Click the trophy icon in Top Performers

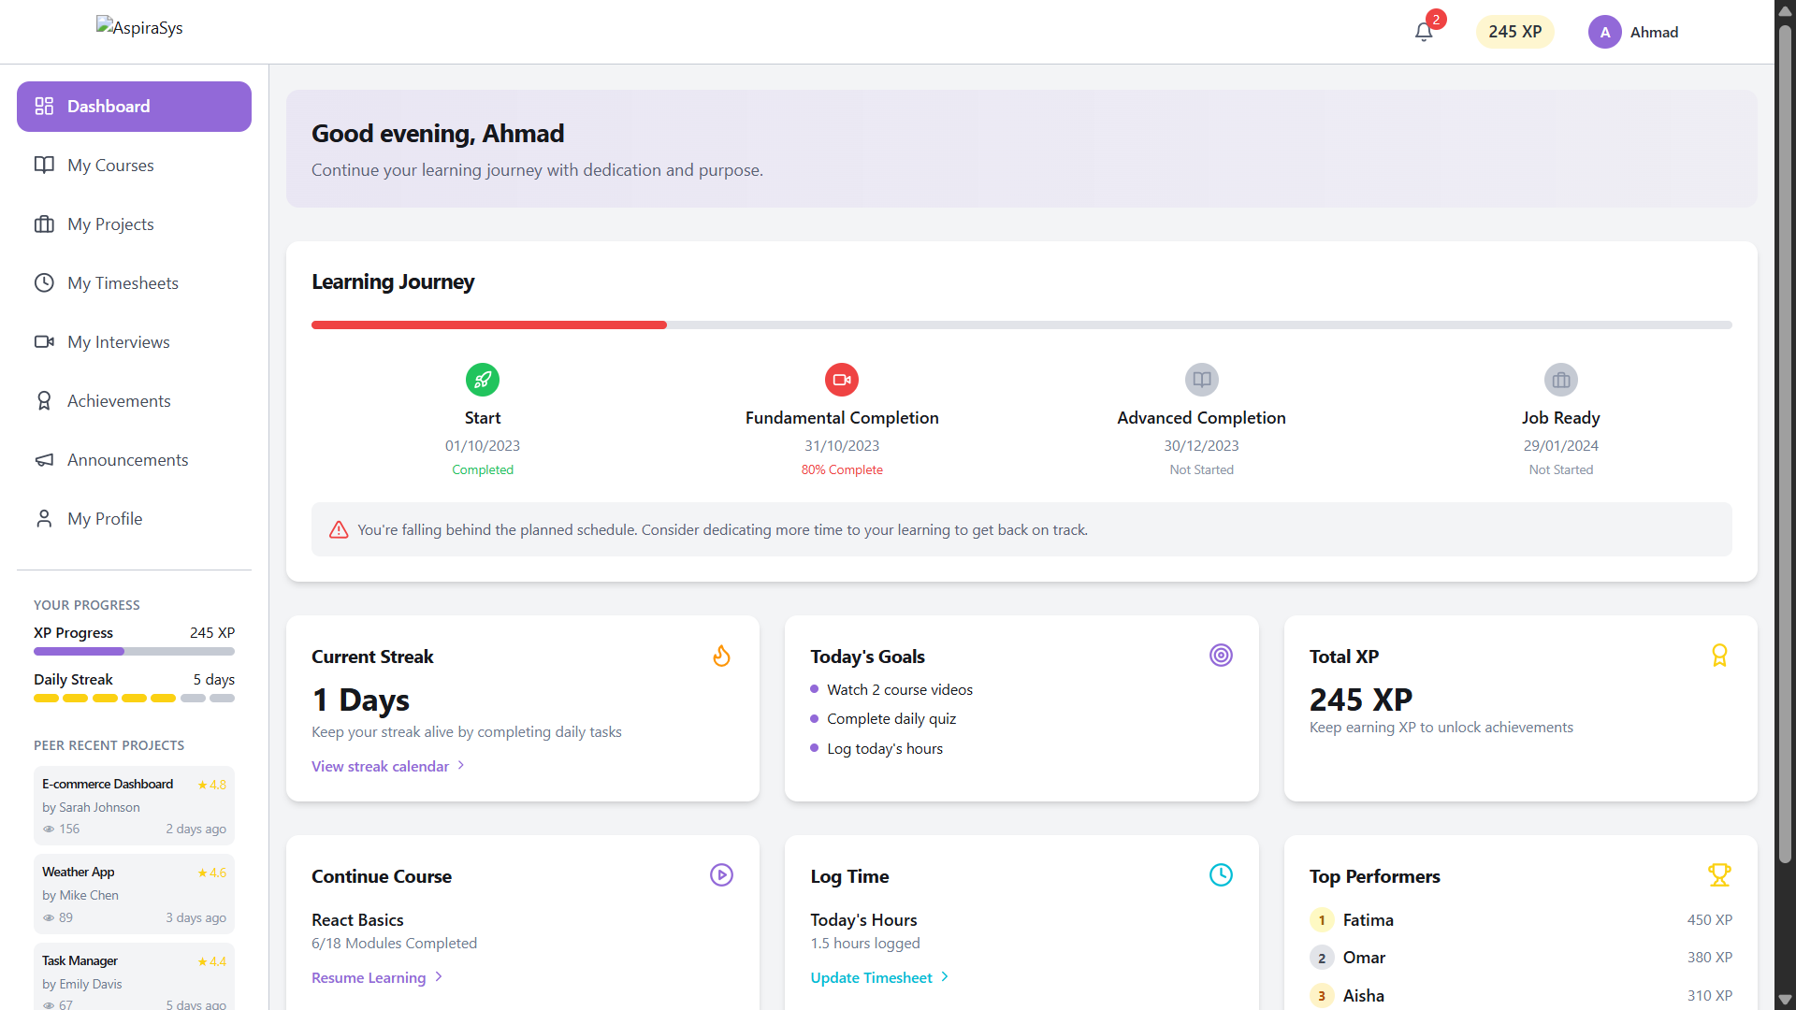coord(1719,875)
